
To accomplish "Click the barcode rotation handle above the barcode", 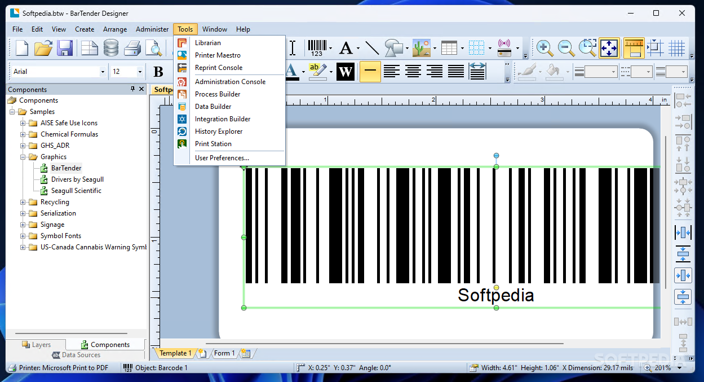I will coord(497,155).
